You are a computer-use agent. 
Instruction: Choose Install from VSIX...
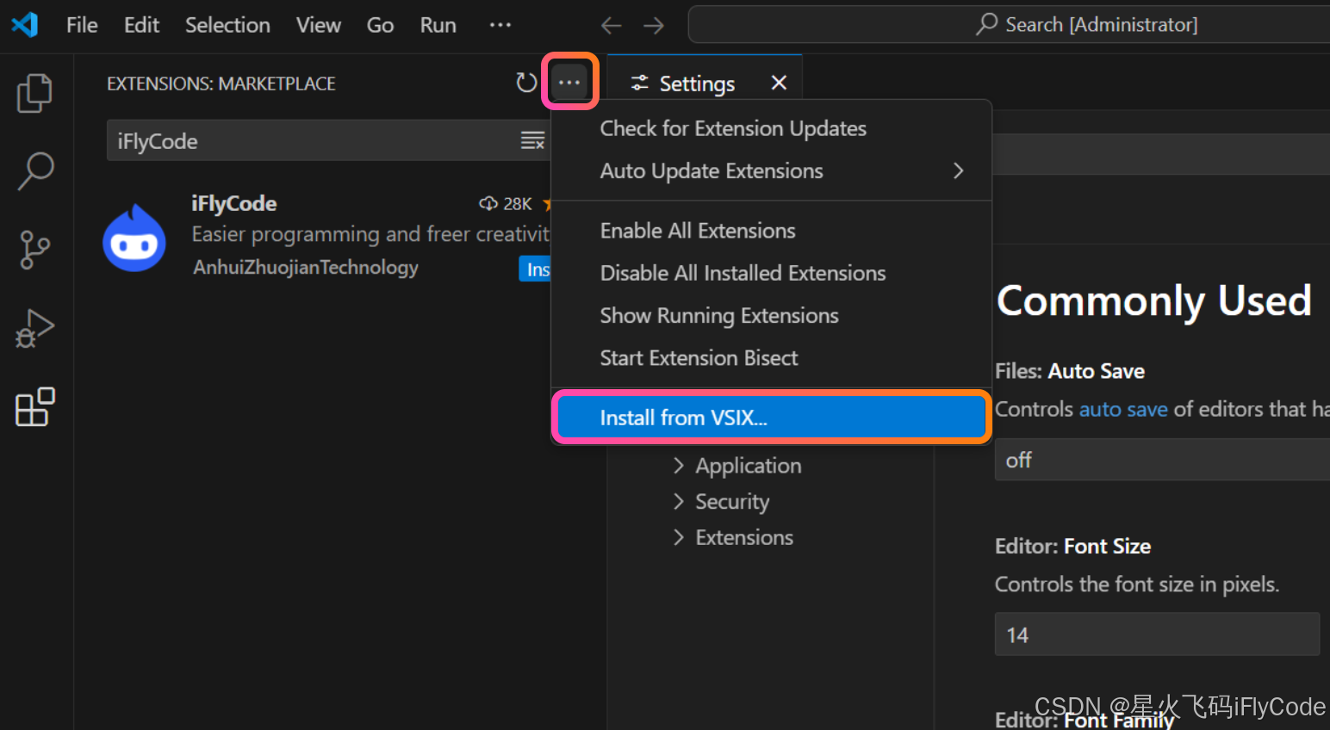[771, 418]
